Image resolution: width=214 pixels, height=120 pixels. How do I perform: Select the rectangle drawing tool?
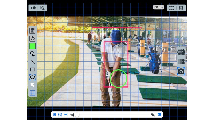33,69
